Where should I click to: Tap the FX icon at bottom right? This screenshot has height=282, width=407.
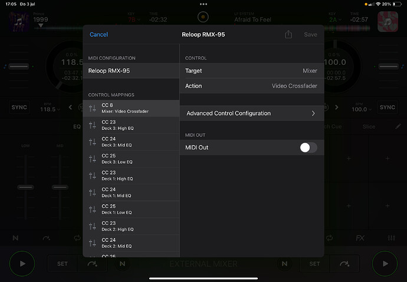(360, 238)
